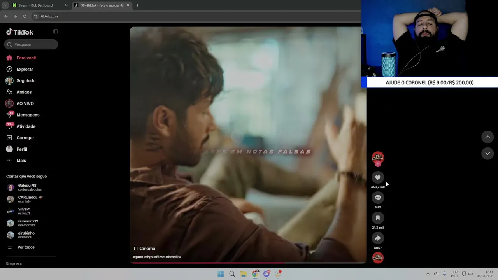Open Chrome from the taskbar
Screen dimensions: 498x280
point(255,274)
